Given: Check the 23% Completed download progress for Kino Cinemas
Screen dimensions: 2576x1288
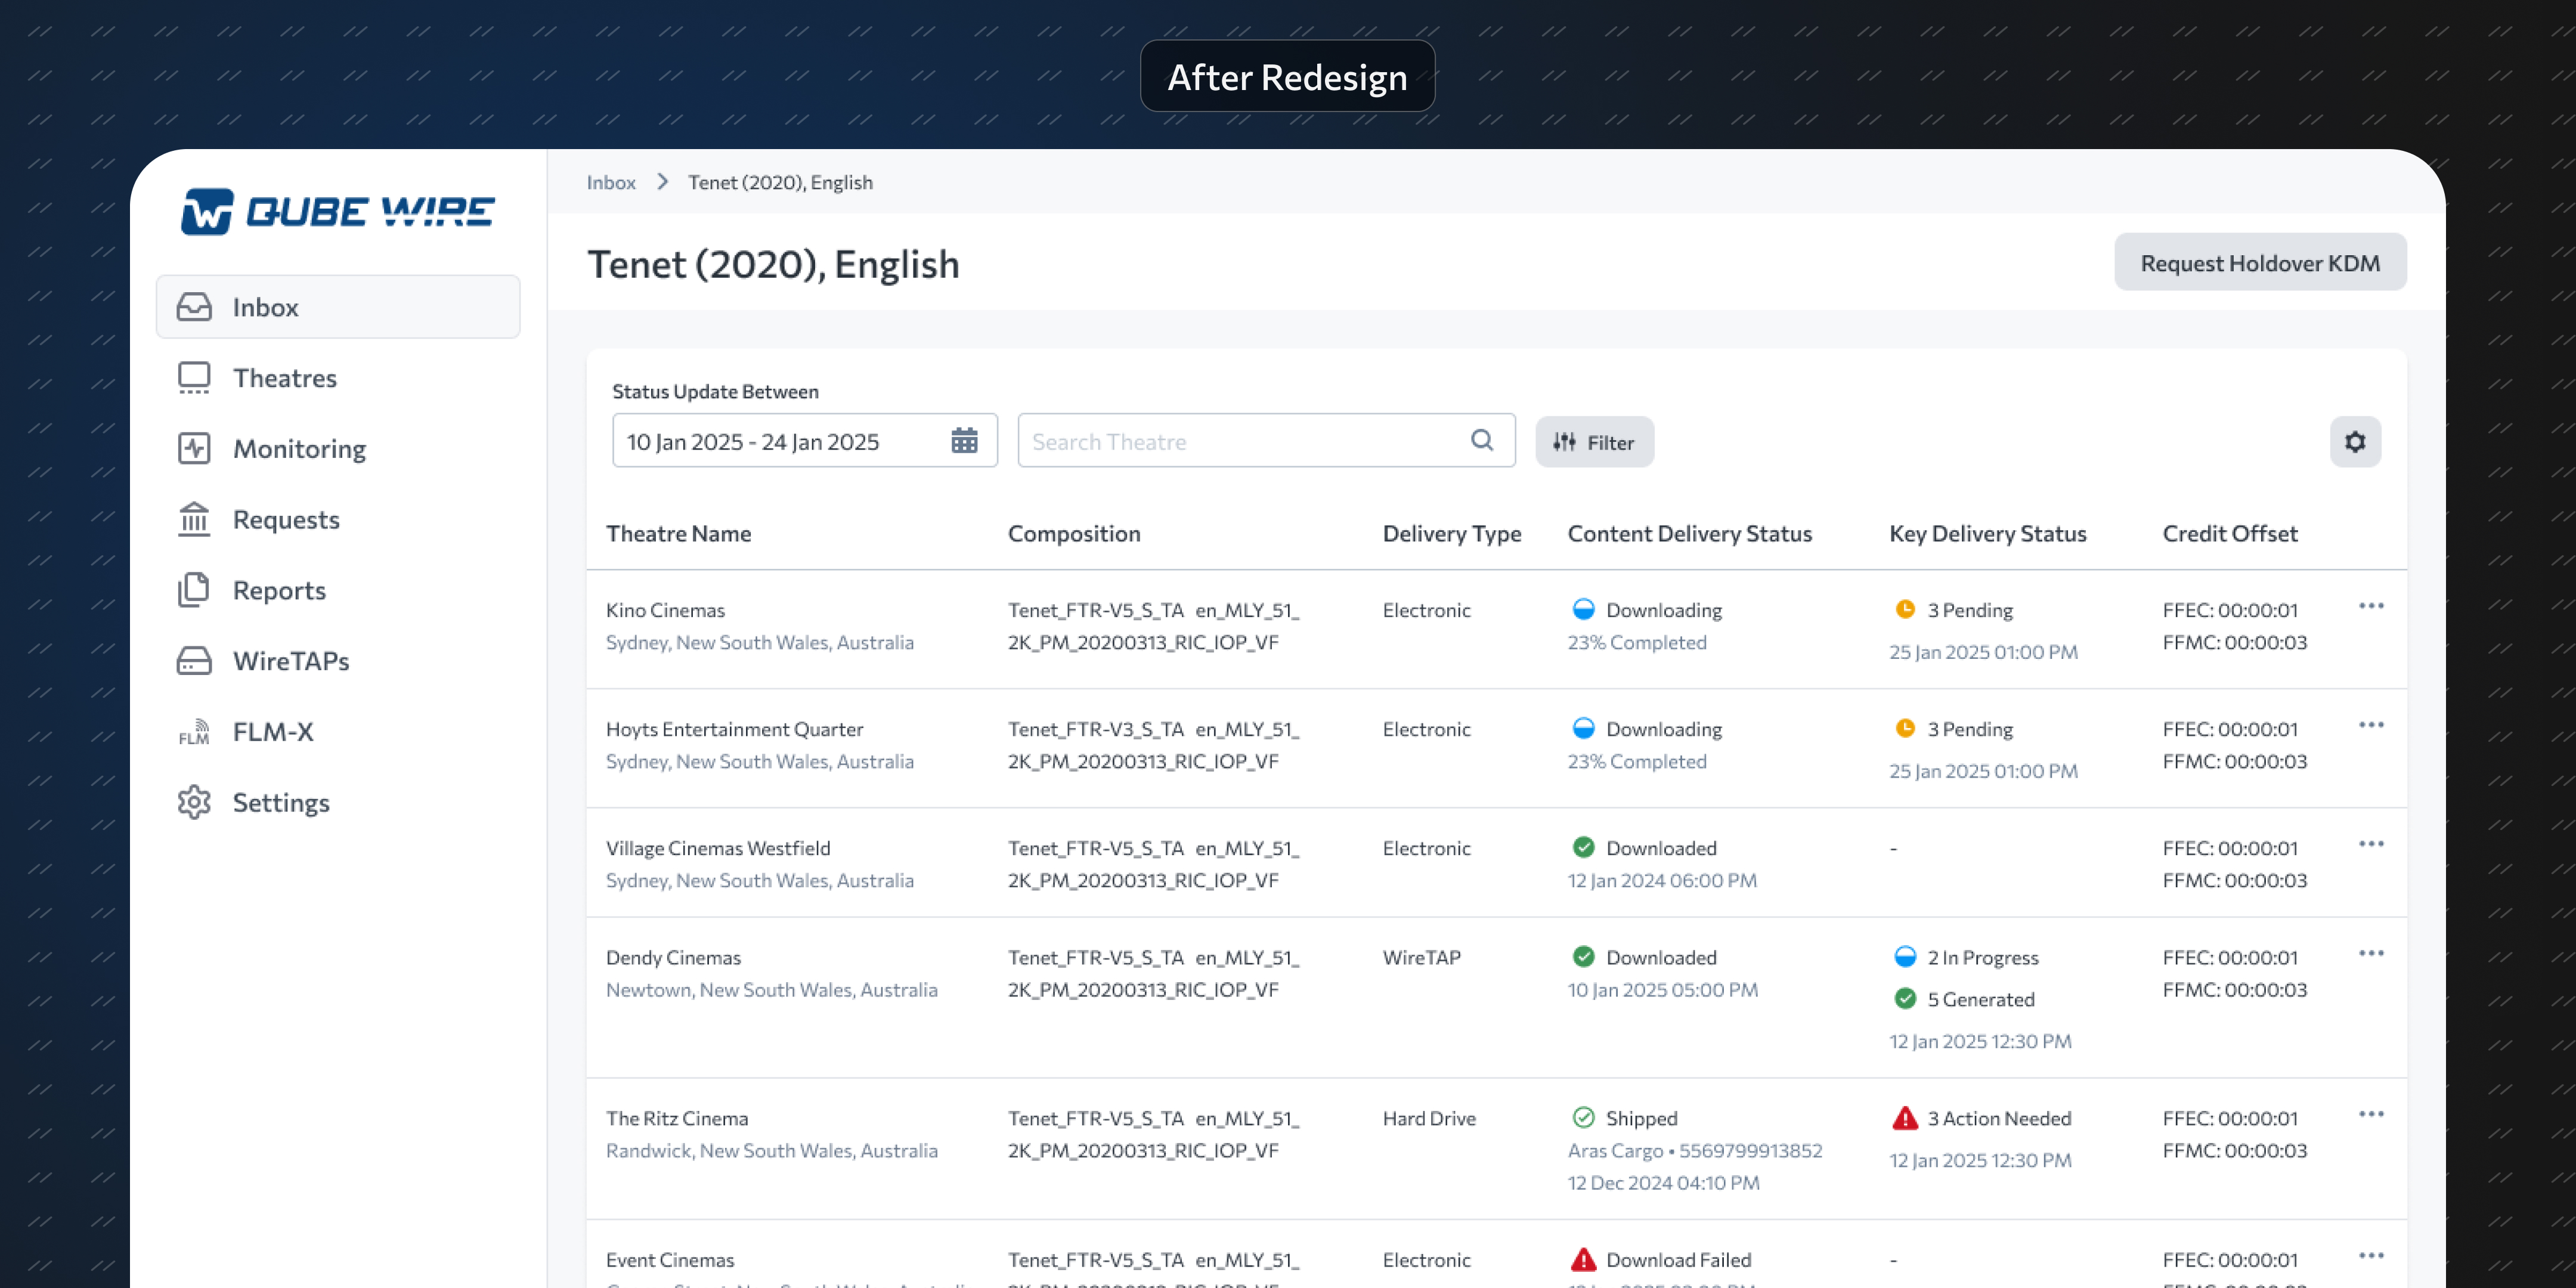Looking at the screenshot, I should tap(1637, 642).
